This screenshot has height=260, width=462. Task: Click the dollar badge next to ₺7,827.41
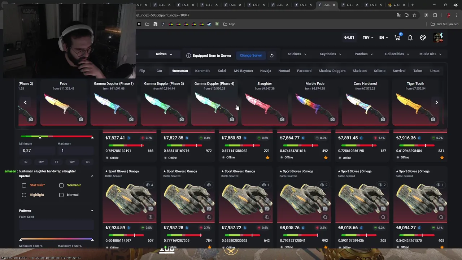point(128,138)
